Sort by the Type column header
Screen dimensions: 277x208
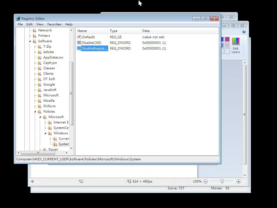pyautogui.click(x=124, y=31)
